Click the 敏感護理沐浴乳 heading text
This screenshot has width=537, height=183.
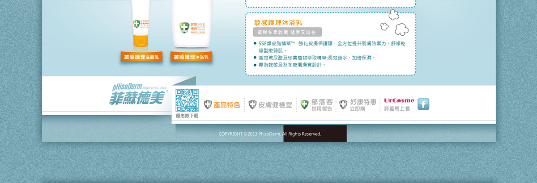[278, 22]
